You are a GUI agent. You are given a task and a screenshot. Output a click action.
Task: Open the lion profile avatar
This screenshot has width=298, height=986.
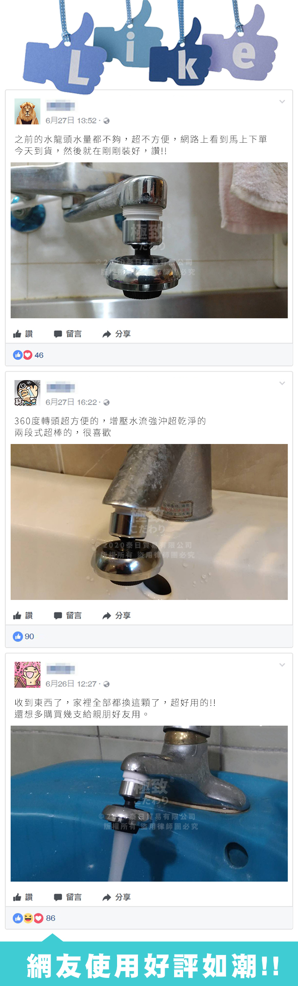(x=27, y=111)
